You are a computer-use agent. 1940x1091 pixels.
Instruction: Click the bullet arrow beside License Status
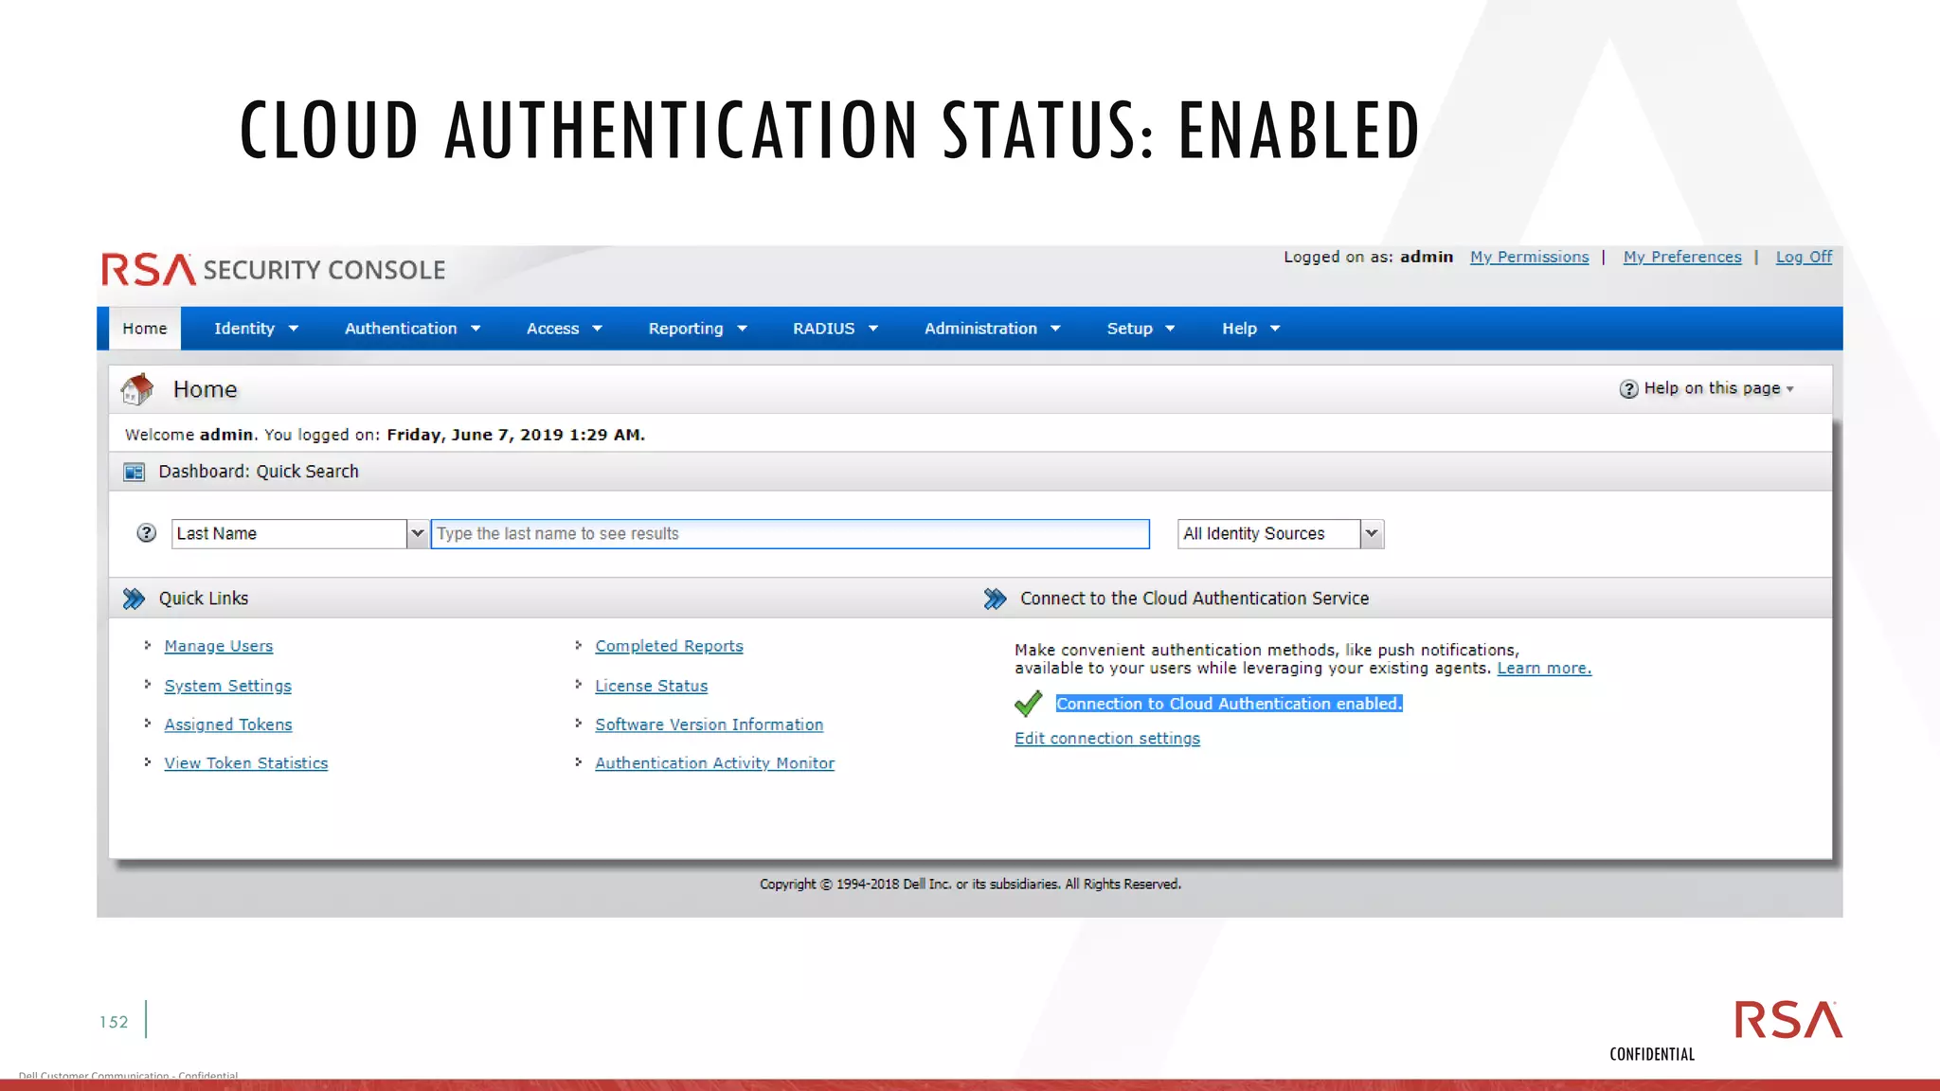coord(578,684)
